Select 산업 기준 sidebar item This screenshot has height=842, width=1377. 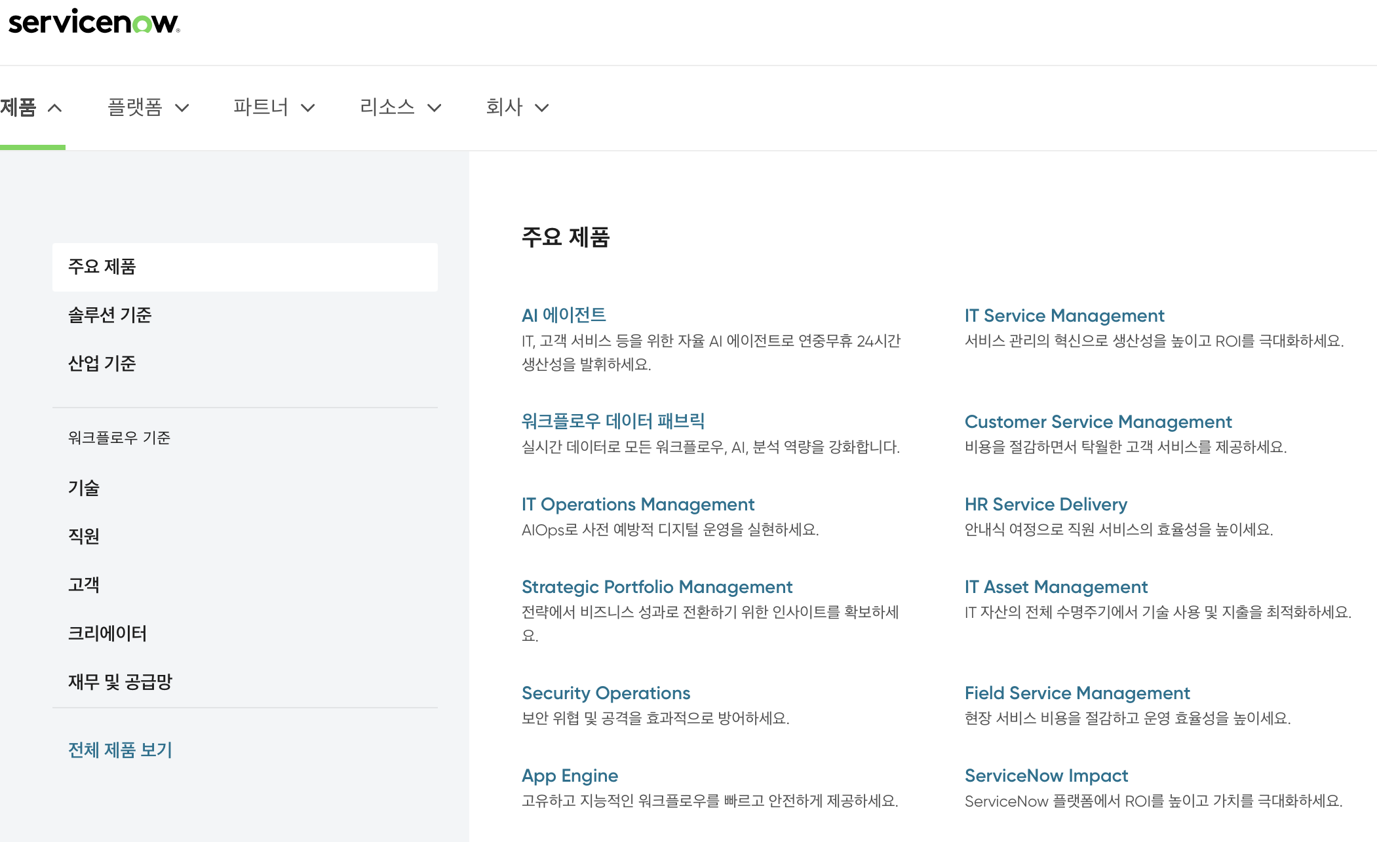pyautogui.click(x=102, y=364)
